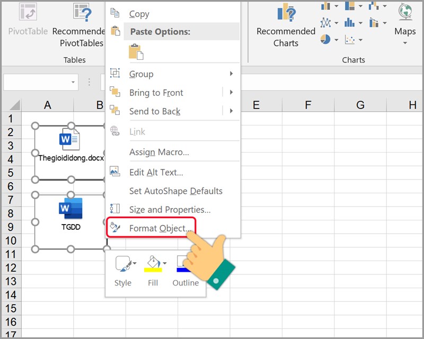The image size is (424, 339).
Task: Open the Style dropdown arrow
Action: pyautogui.click(x=135, y=263)
